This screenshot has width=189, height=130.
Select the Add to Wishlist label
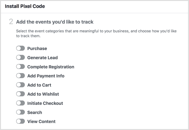pyautogui.click(x=43, y=94)
